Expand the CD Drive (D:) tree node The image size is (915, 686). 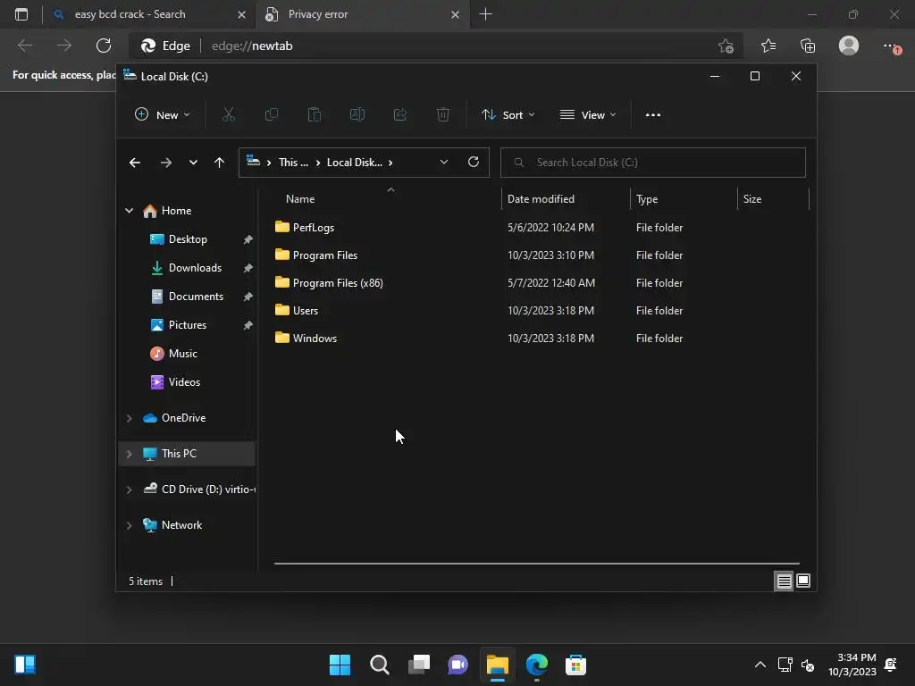(129, 489)
